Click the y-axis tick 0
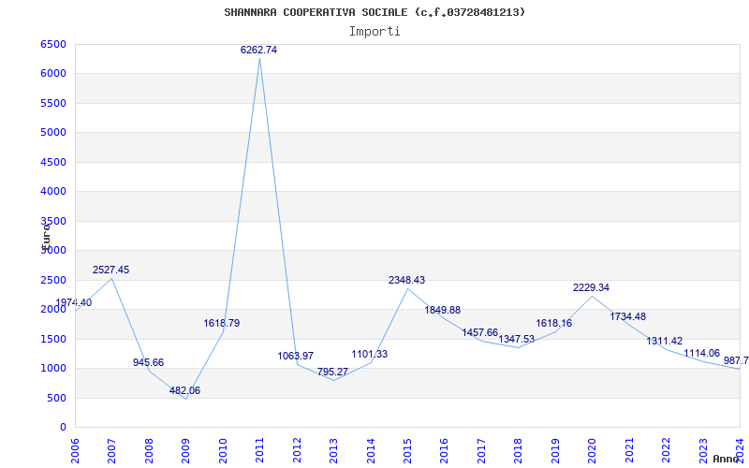The width and height of the screenshot is (749, 468). tap(63, 428)
